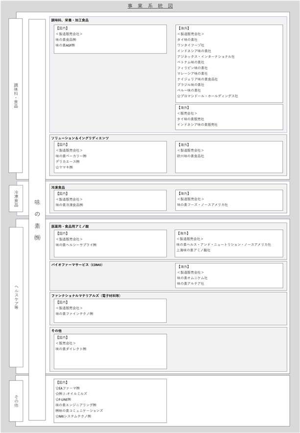Click the heading ファンクショナルマテリアルズ(電子材料等)
300x433 pixels.
click(x=86, y=296)
